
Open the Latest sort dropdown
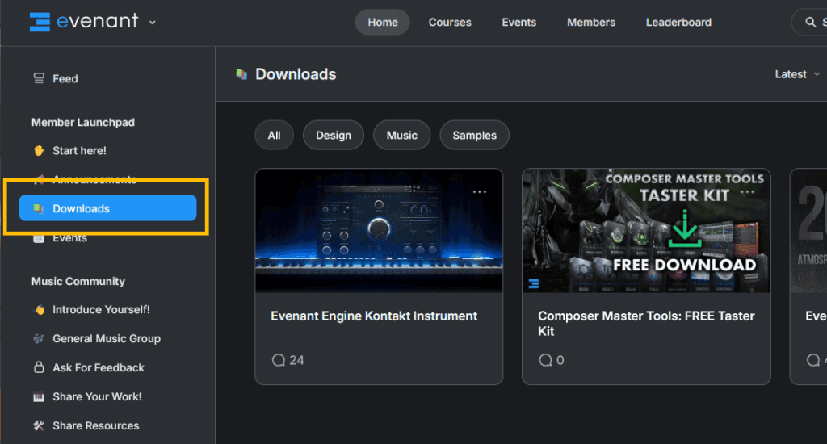[797, 74]
